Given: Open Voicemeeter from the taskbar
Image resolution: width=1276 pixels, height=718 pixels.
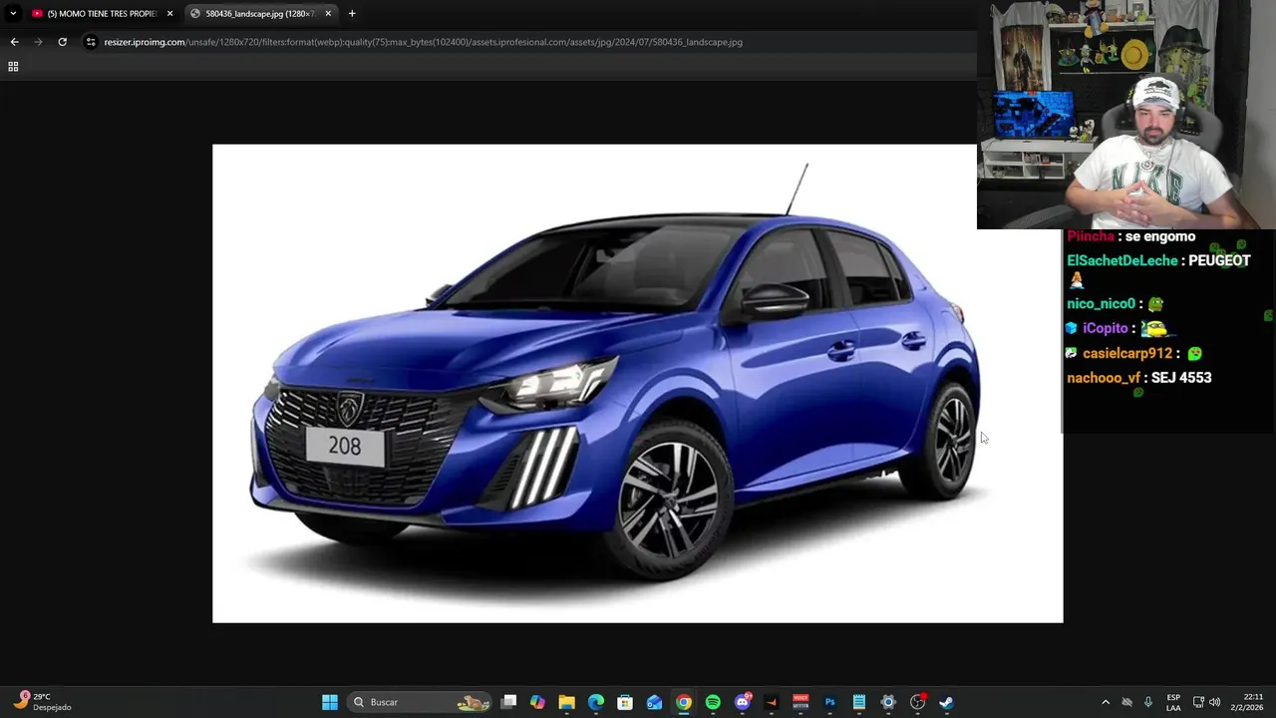Looking at the screenshot, I should [800, 702].
